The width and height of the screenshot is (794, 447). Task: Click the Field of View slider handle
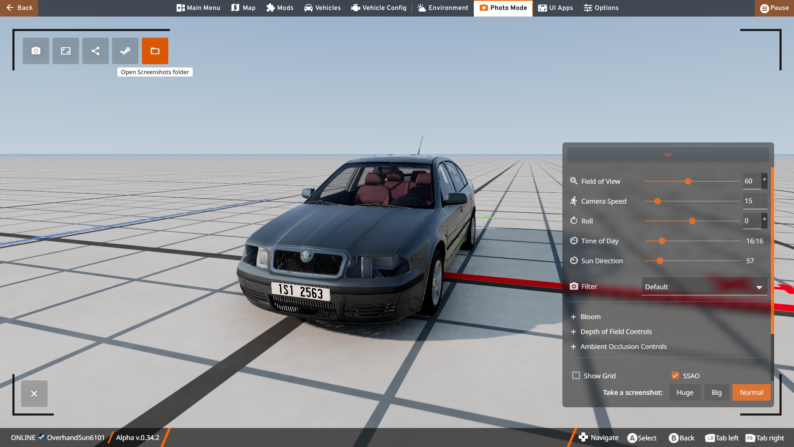pos(688,181)
